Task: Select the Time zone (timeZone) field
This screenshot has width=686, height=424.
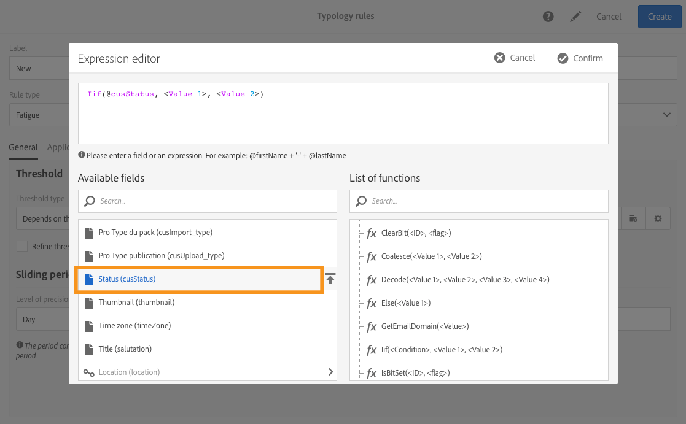Action: (134, 326)
